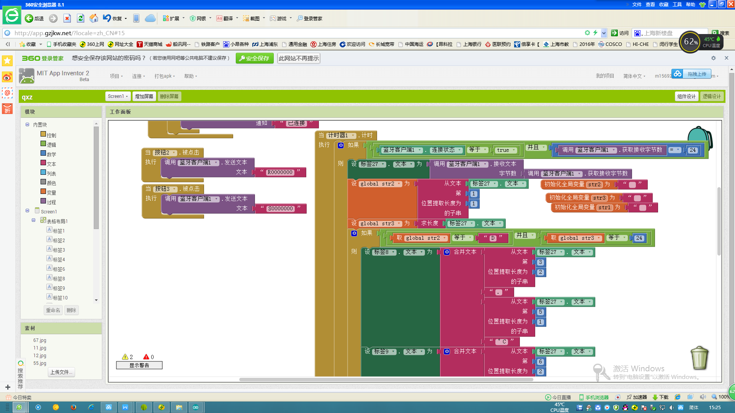Switch to 组件设计 view
Viewport: 735px width, 413px height.
point(686,96)
